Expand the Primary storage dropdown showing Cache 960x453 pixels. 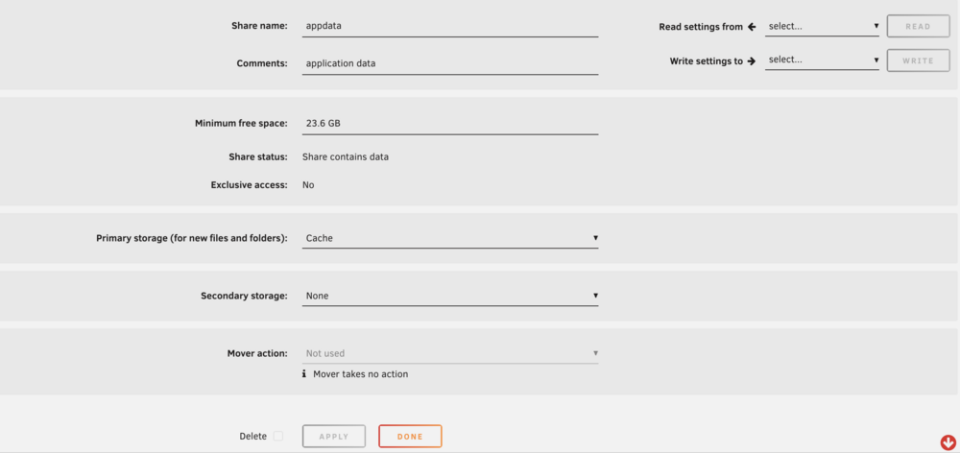[450, 238]
